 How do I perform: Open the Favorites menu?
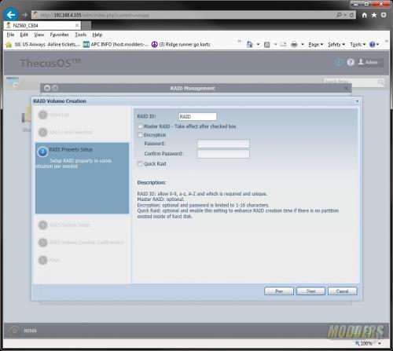59,35
